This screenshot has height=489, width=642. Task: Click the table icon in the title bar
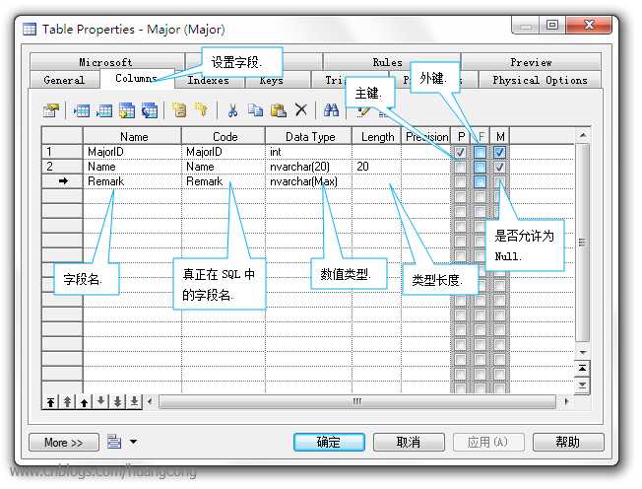click(x=30, y=30)
